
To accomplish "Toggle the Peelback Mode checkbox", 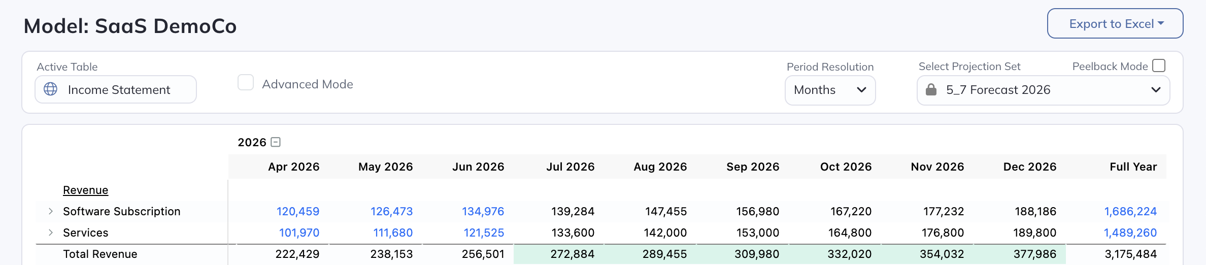I will click(x=1159, y=65).
